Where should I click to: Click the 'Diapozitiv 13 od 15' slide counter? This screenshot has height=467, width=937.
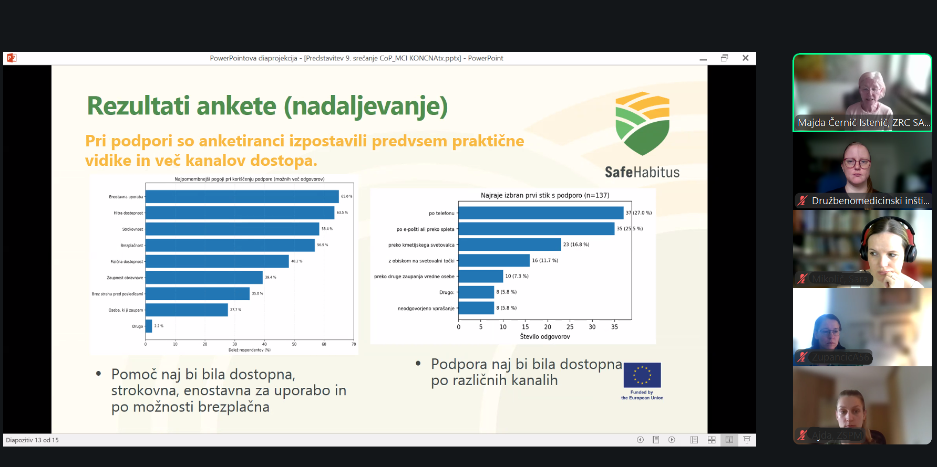(33, 440)
